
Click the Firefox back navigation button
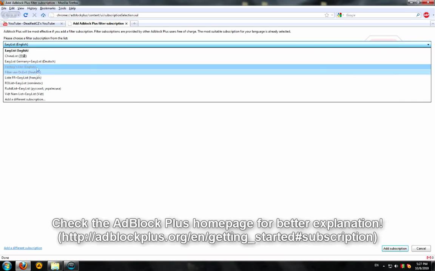click(6, 15)
